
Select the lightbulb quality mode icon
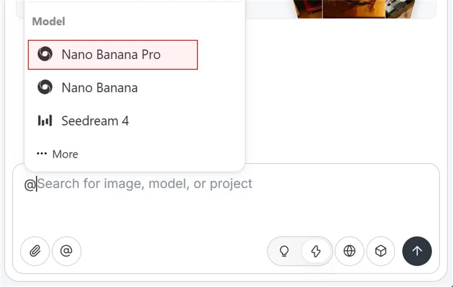pyautogui.click(x=284, y=251)
